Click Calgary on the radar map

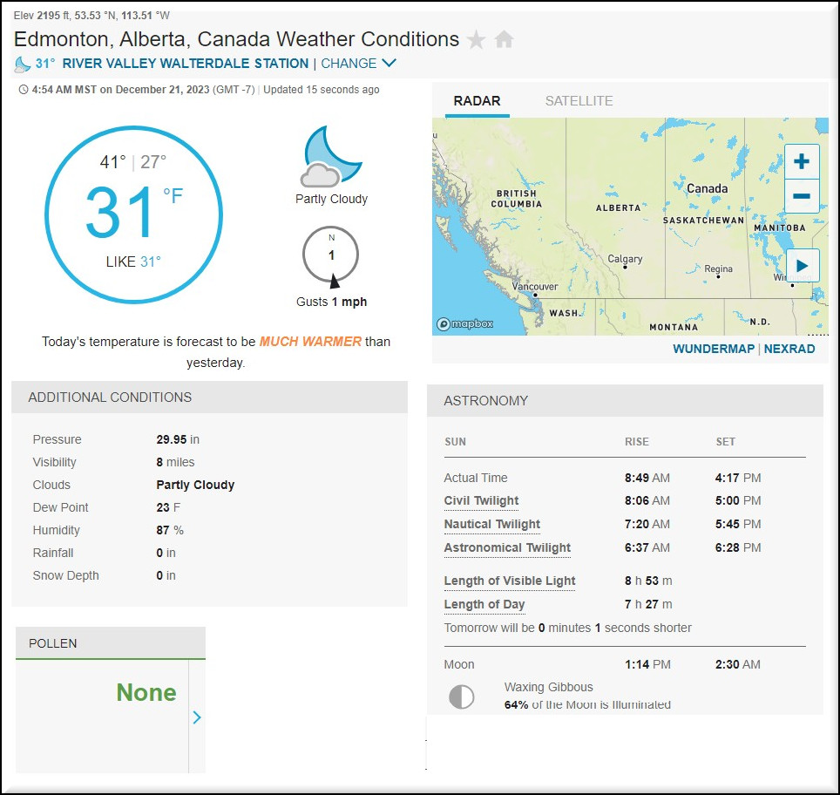pyautogui.click(x=625, y=260)
